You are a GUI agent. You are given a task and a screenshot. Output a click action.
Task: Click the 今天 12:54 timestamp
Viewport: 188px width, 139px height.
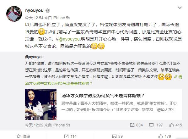coord(34,18)
